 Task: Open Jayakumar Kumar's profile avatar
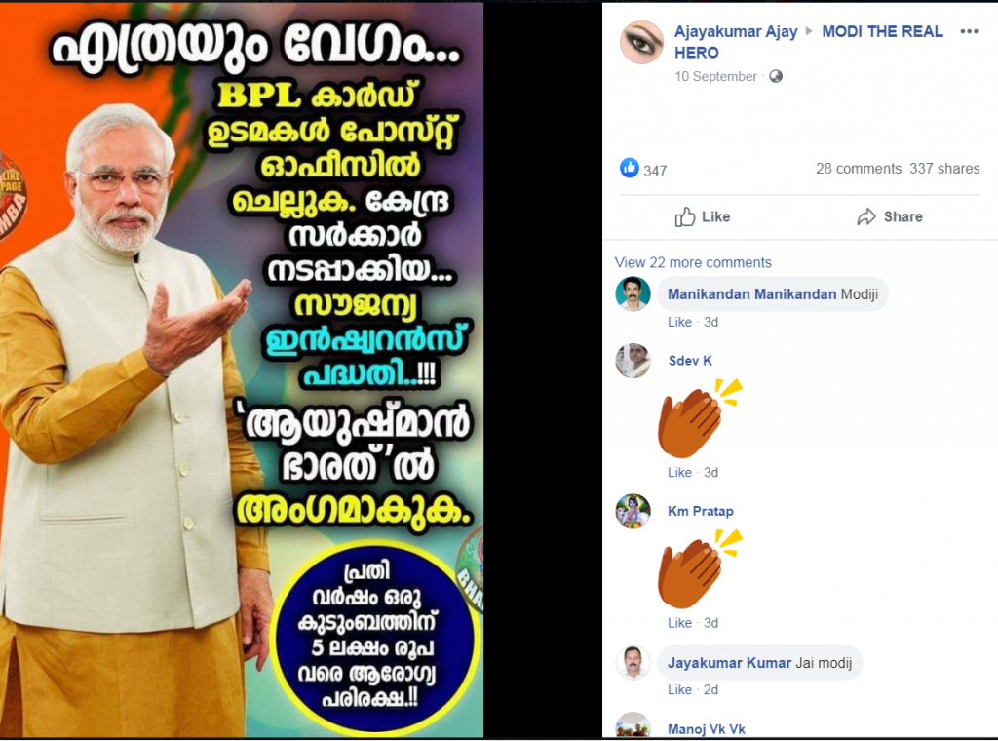coord(633,662)
